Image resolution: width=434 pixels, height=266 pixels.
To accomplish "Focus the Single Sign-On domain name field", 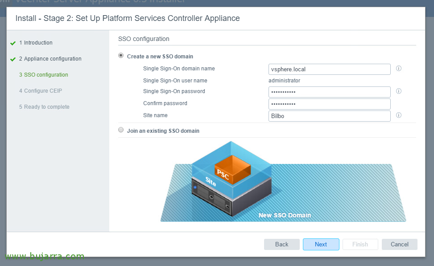I will [x=329, y=70].
